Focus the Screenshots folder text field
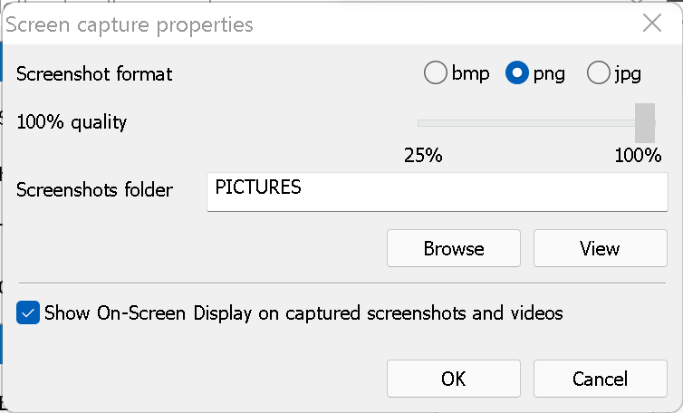 tap(437, 192)
